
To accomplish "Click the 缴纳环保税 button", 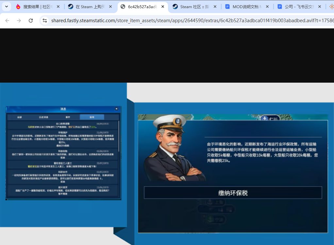I will click(233, 193).
